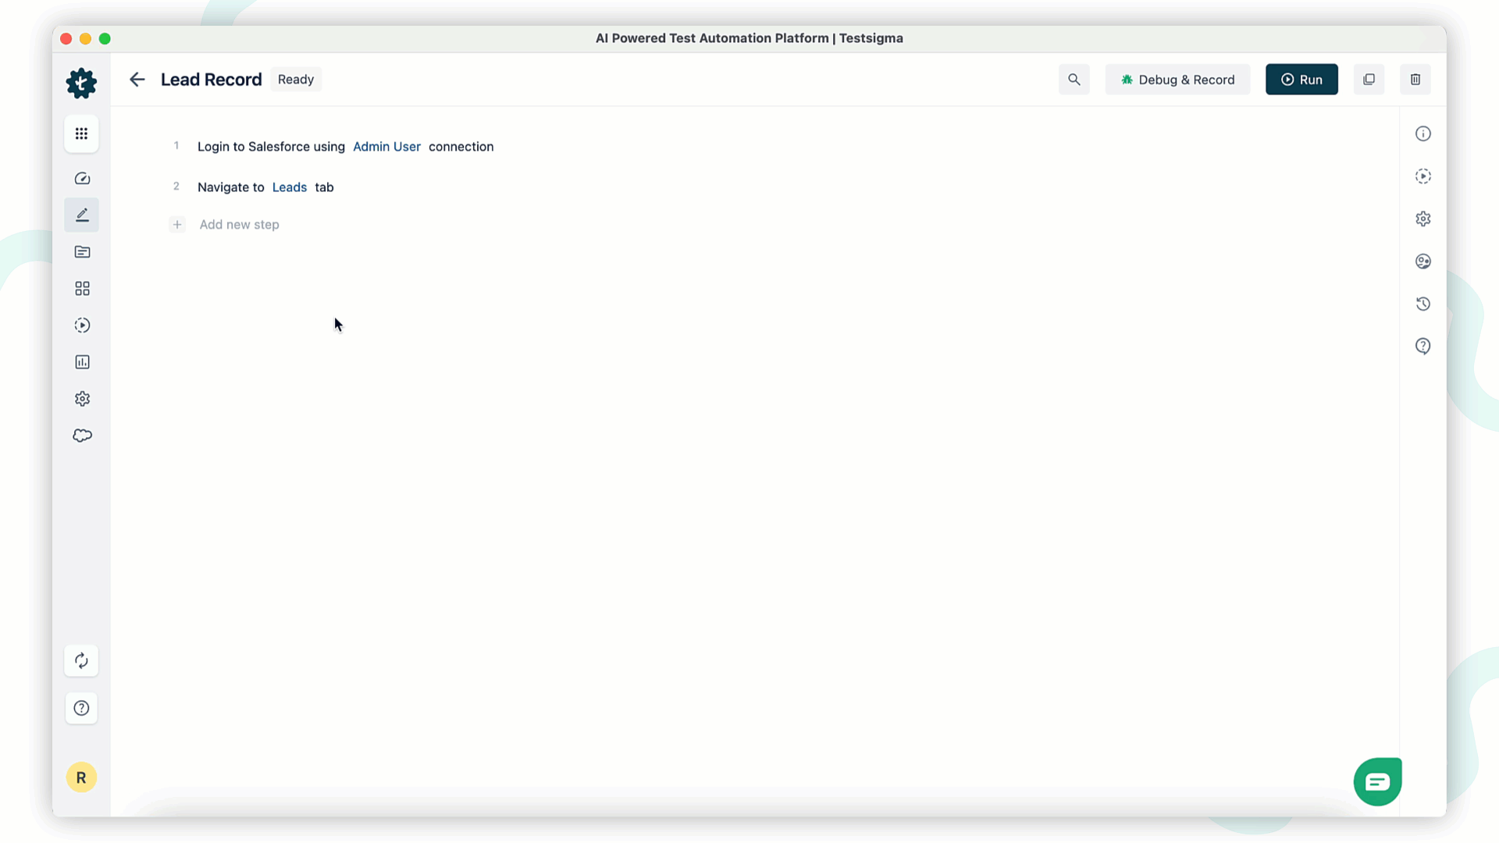Click the Ready status badge
This screenshot has width=1499, height=843.
coord(296,80)
